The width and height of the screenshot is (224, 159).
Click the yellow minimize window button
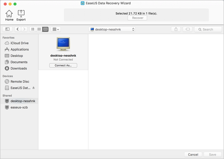click(10, 4)
